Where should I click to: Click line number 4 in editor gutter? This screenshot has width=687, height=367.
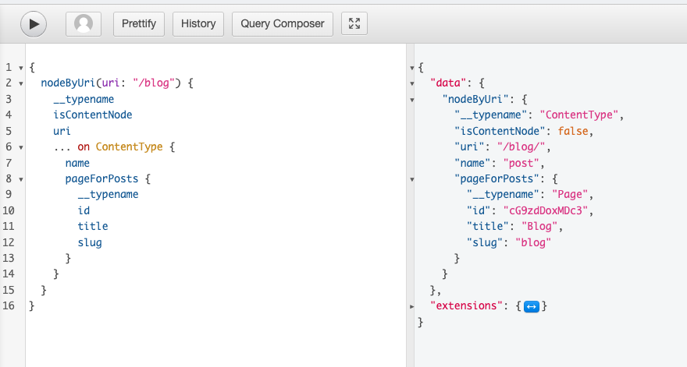(9, 115)
